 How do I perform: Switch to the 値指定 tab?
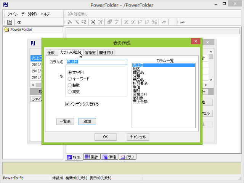90,53
